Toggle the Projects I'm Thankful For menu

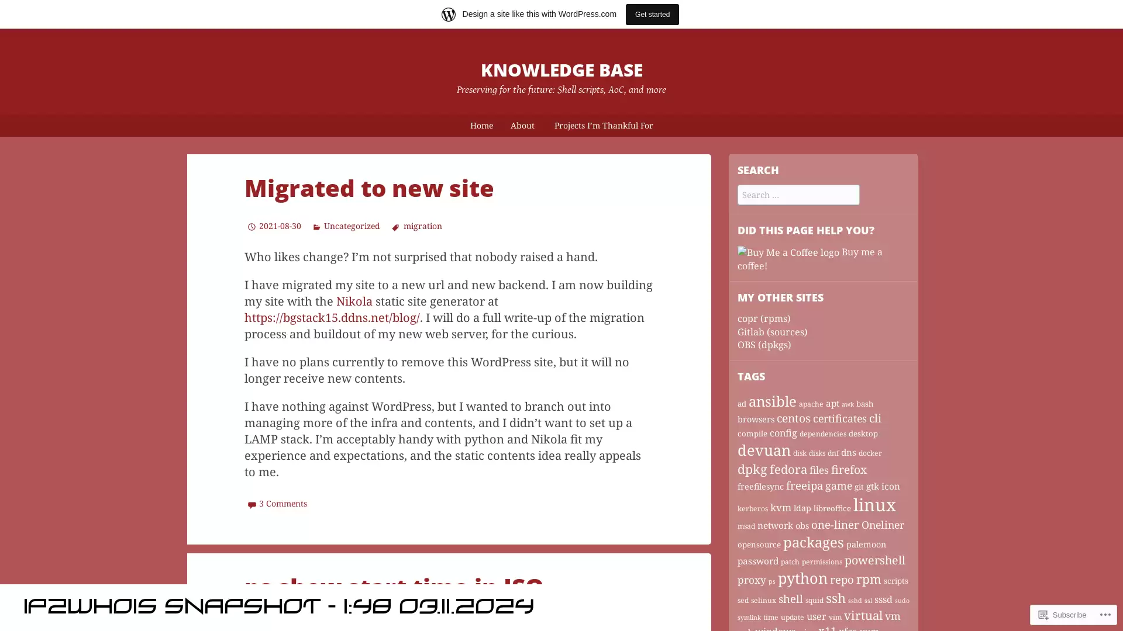pos(603,125)
